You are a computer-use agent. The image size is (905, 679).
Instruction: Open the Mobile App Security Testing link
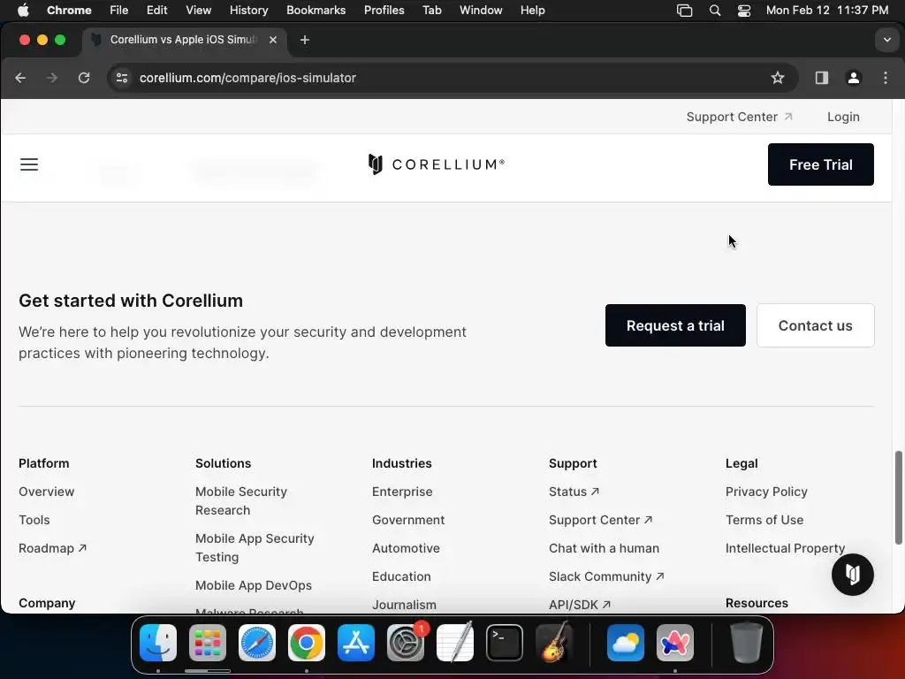coord(255,548)
